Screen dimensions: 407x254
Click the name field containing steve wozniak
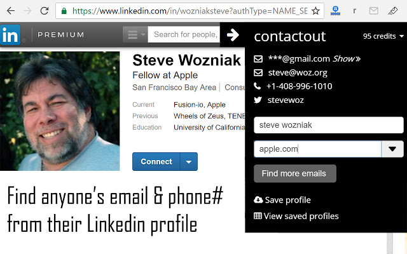point(328,125)
